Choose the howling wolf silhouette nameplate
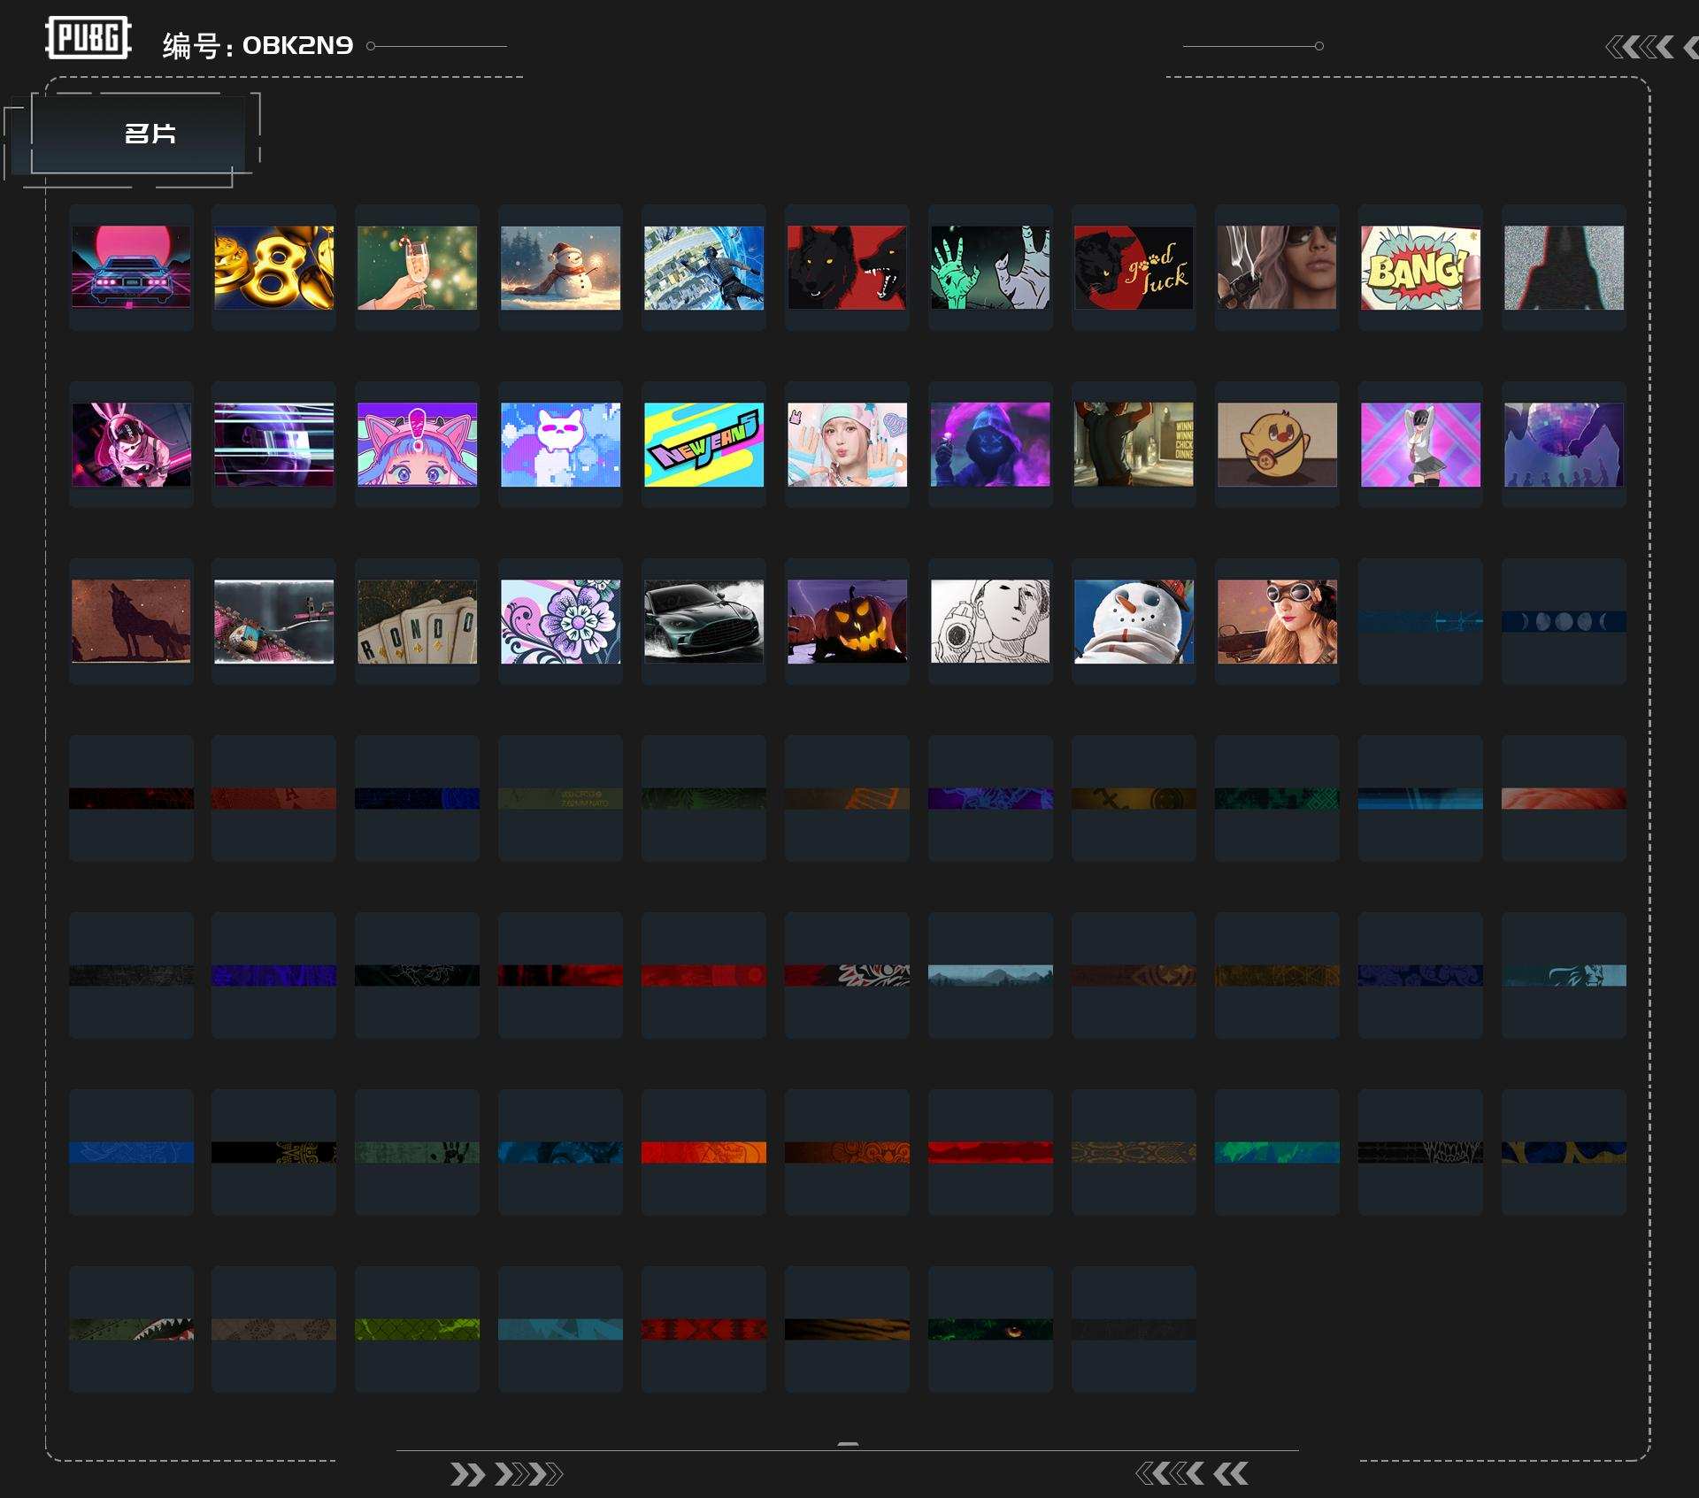1699x1498 pixels. (x=131, y=621)
